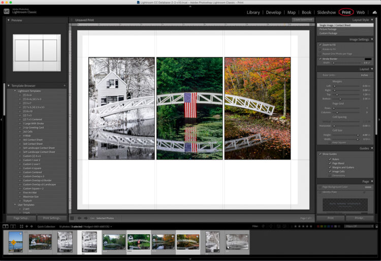Toggle the Stroke Border checkbox
This screenshot has height=261, width=381.
320,59
